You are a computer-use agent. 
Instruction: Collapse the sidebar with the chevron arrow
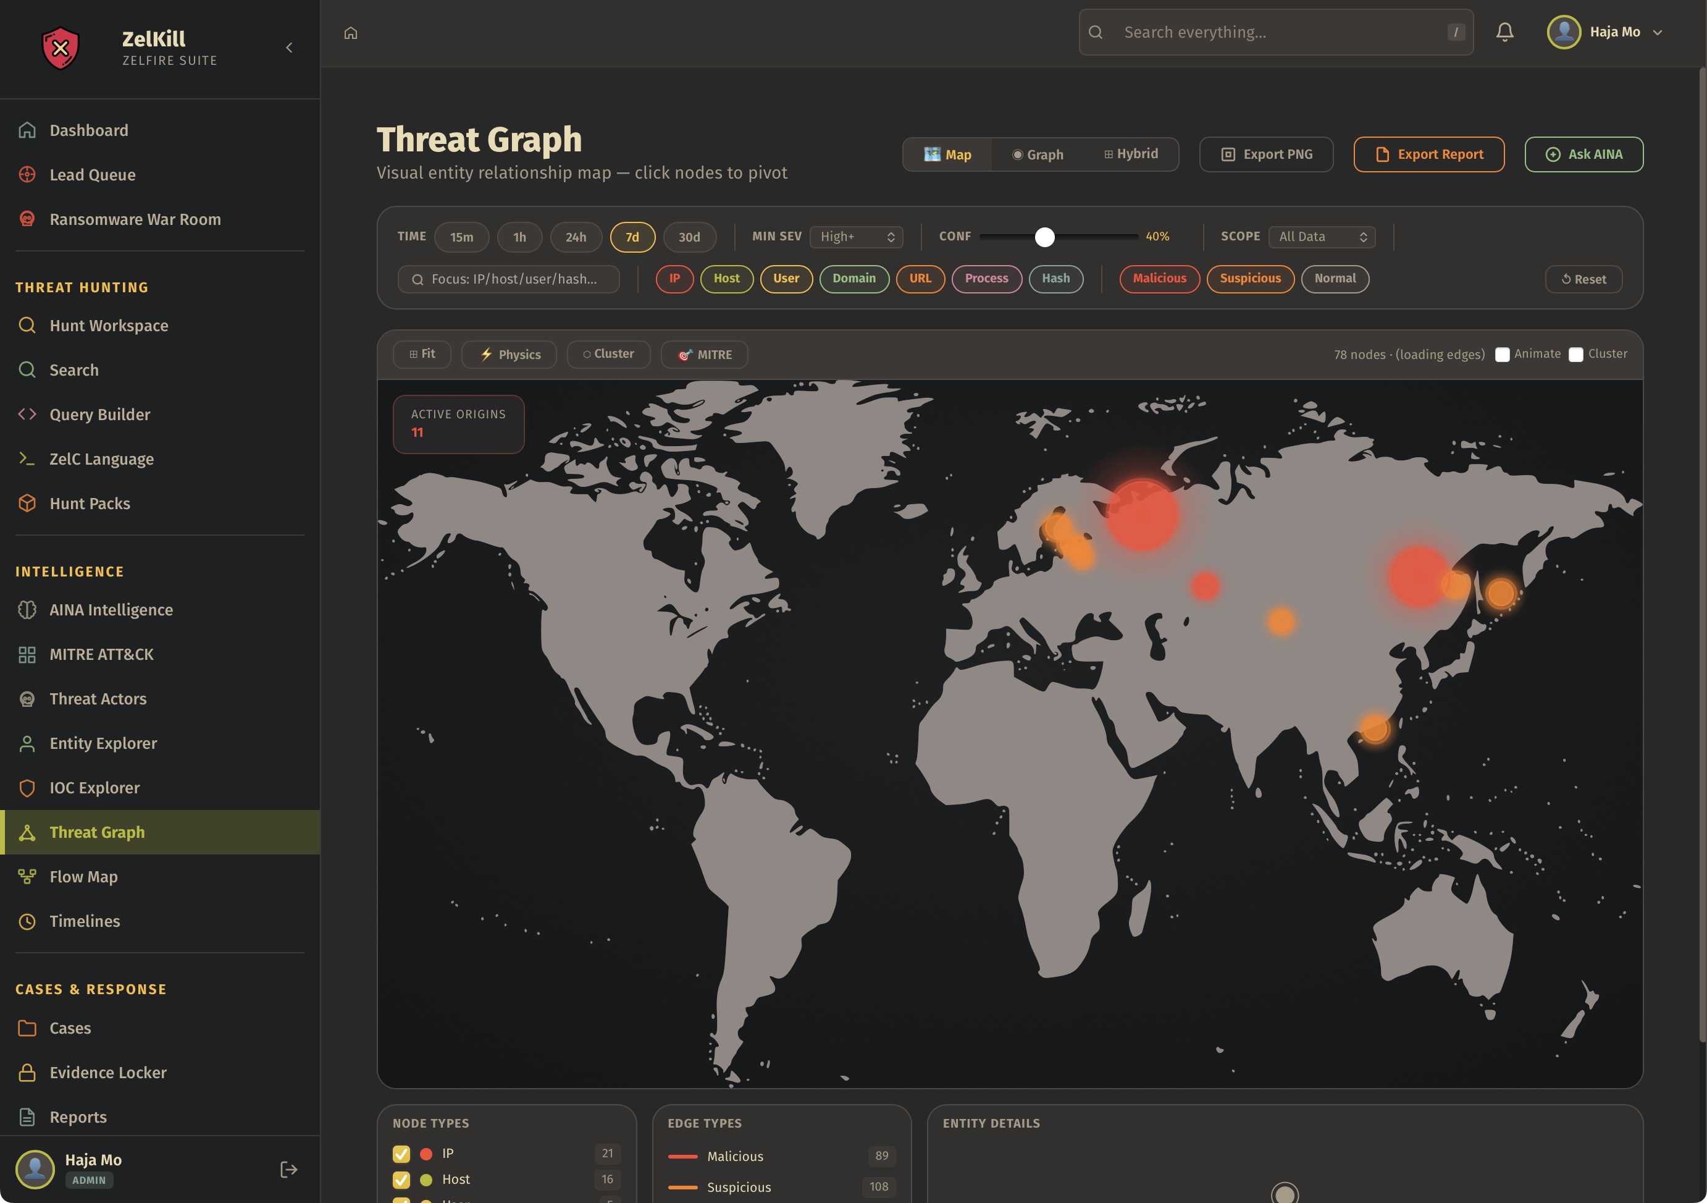pyautogui.click(x=289, y=48)
